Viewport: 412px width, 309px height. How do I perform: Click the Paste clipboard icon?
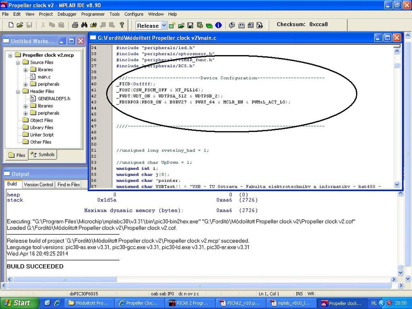point(61,25)
